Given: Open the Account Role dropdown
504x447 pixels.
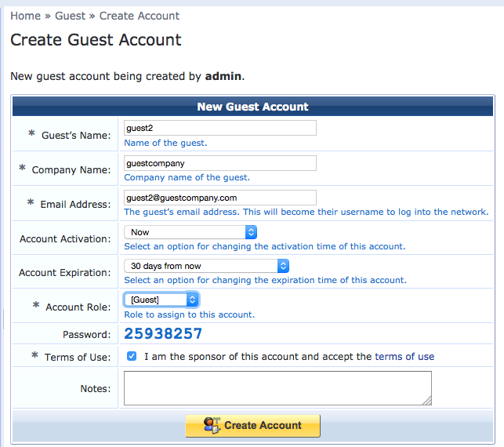Looking at the screenshot, I should pos(161,300).
